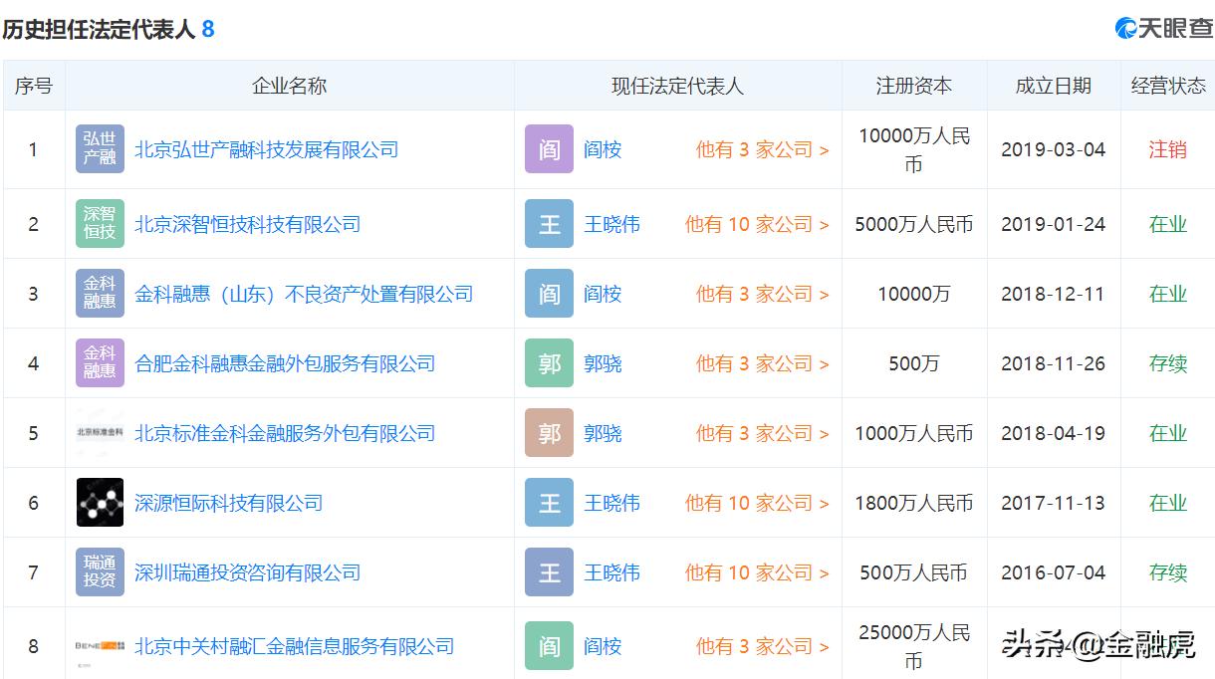Image resolution: width=1215 pixels, height=679 pixels.
Task: Open the 北京标准金科 logo image
Action: pyautogui.click(x=99, y=433)
